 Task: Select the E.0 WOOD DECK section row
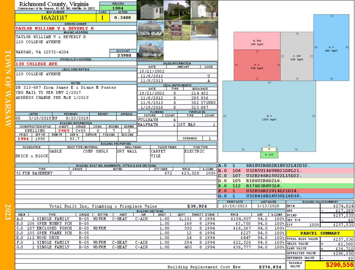pyautogui.click(x=150, y=238)
